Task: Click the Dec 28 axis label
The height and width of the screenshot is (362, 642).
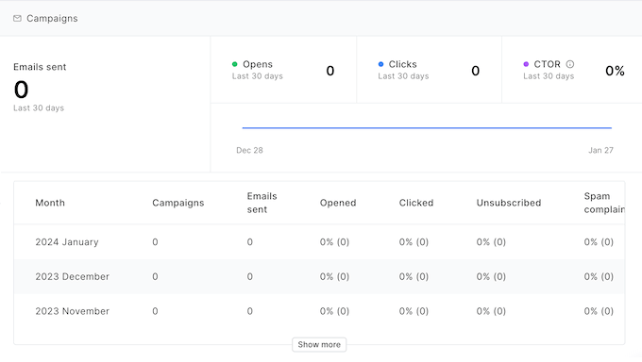Action: pyautogui.click(x=249, y=150)
